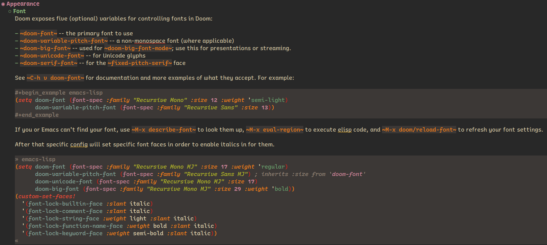
Task: Click font-lock-comment-face line
Action: point(87,211)
